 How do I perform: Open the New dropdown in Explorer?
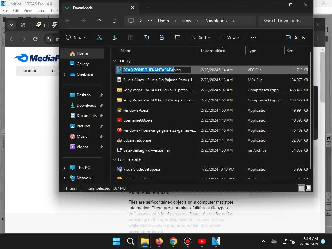(76, 38)
